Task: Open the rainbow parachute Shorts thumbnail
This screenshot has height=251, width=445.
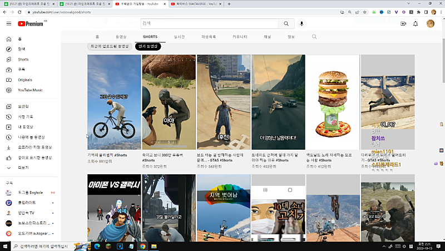Action: (x=224, y=208)
